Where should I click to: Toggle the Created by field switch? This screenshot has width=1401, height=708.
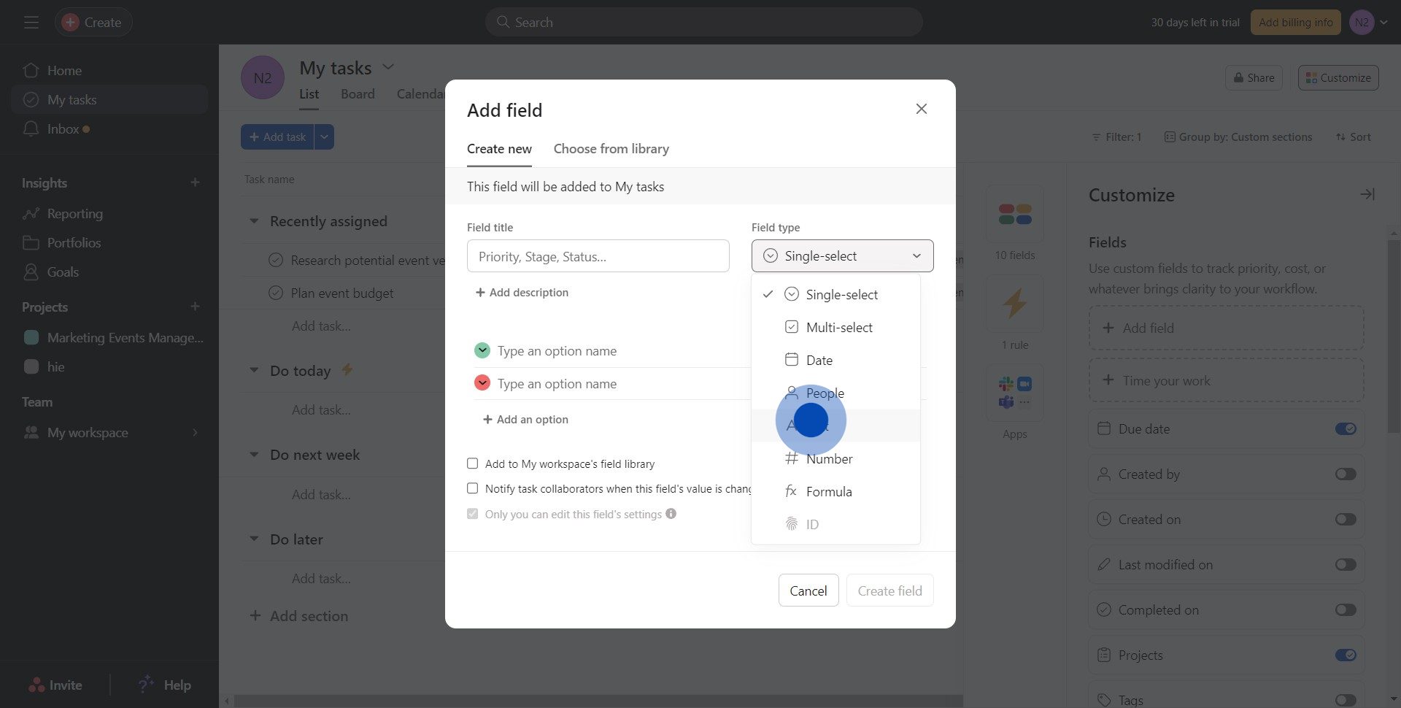point(1345,474)
